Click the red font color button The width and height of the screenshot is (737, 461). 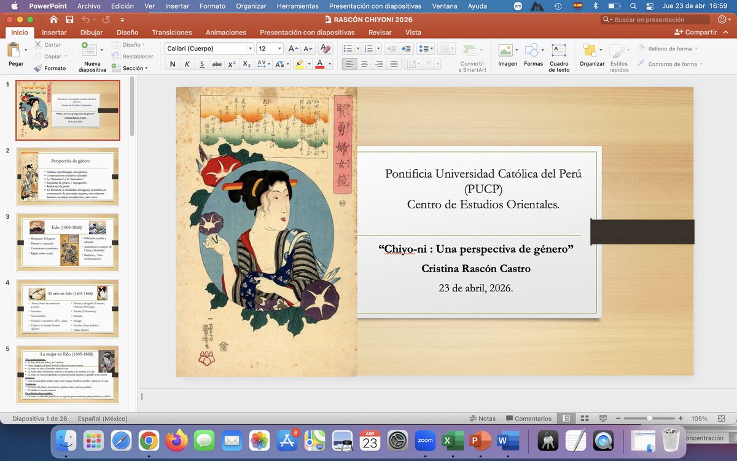(x=319, y=64)
